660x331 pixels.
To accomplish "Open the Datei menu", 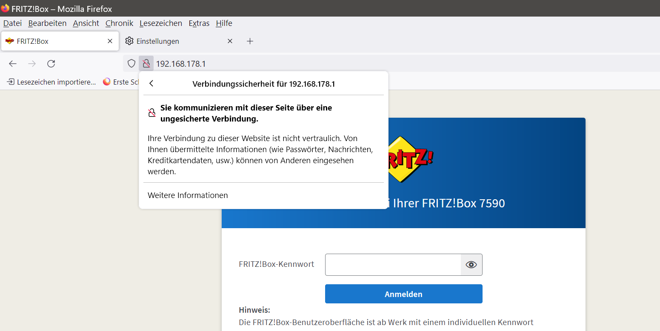I will [12, 23].
